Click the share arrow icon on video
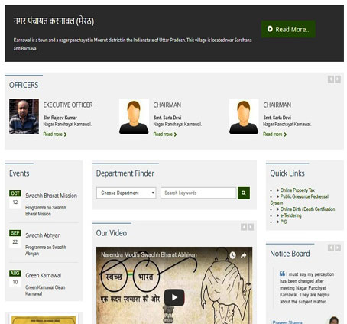Screen dimensions: 347x324 [243, 255]
